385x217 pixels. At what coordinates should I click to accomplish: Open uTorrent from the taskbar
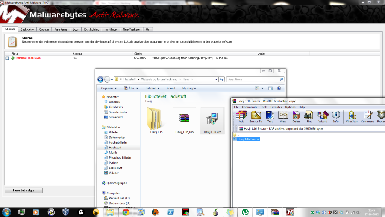tap(245, 212)
